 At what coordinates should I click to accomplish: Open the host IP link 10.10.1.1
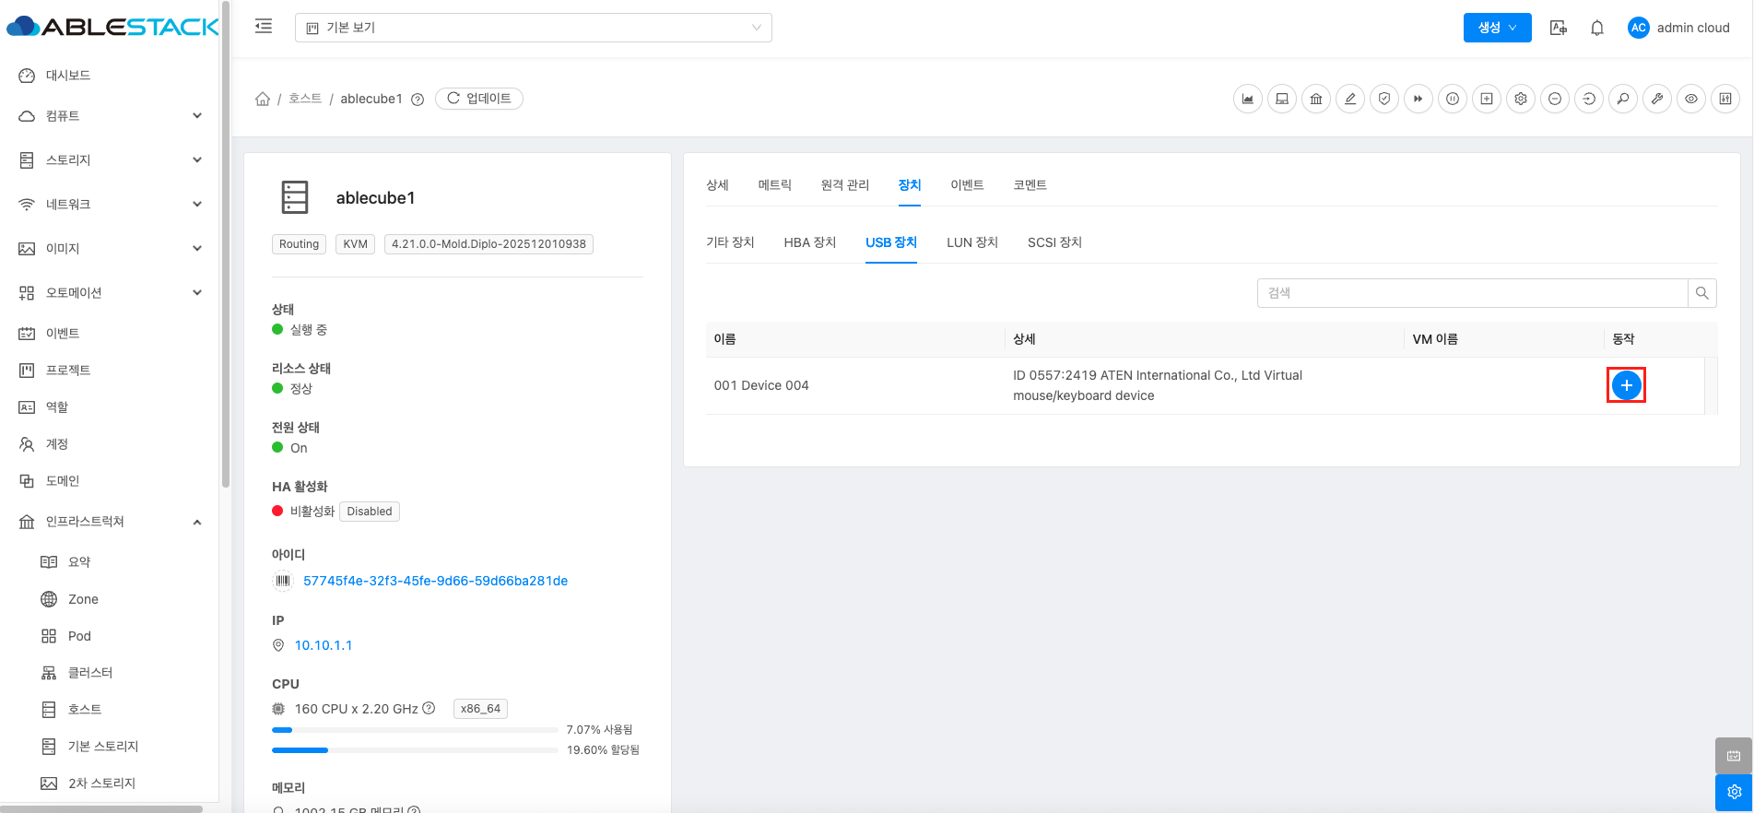[x=324, y=645]
